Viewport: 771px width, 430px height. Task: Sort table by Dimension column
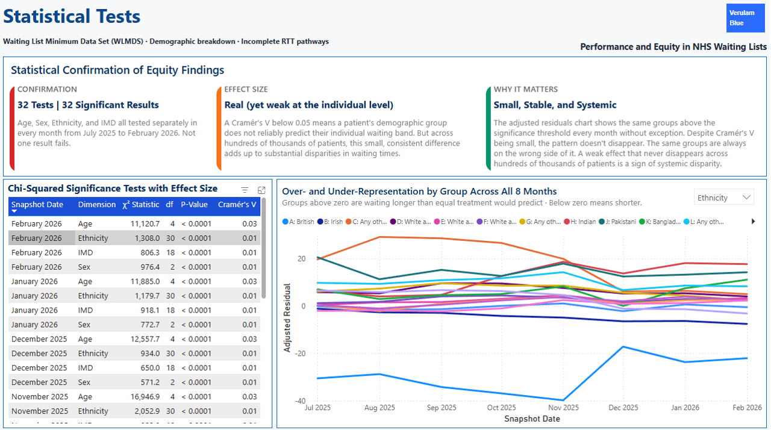(x=97, y=205)
